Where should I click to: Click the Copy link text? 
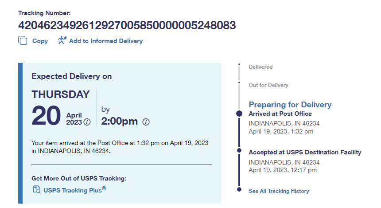[x=40, y=41]
